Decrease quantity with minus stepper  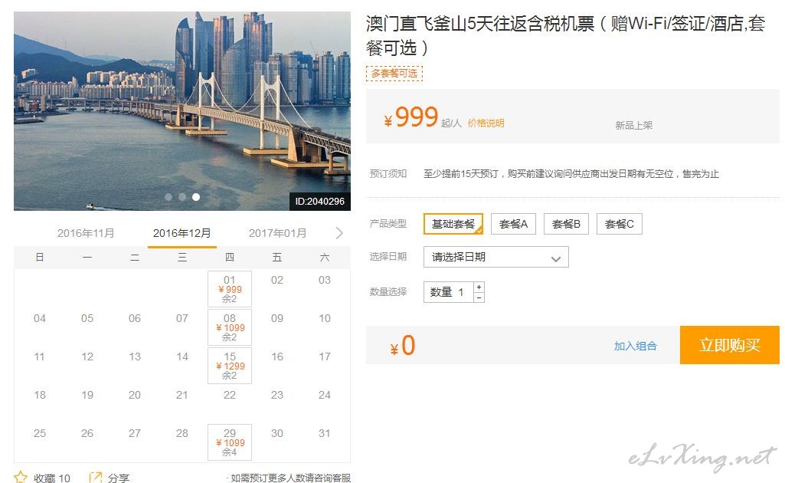point(479,297)
